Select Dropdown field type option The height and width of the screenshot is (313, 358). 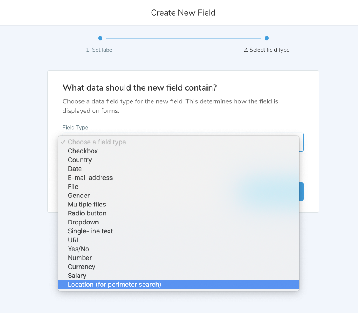(83, 222)
